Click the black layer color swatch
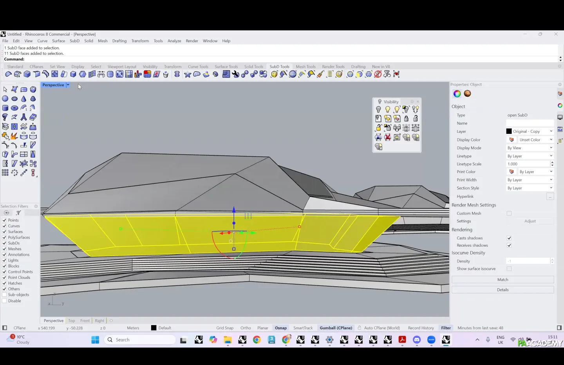 [509, 132]
